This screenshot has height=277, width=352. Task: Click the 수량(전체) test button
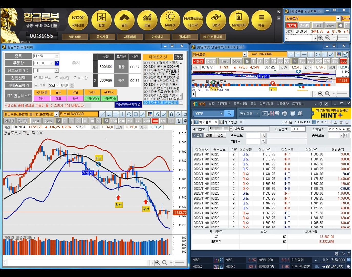[109, 98]
